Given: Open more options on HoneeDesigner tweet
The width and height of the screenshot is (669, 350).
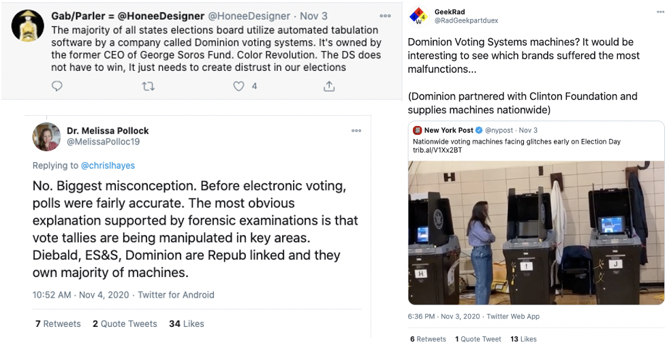Looking at the screenshot, I should pyautogui.click(x=386, y=16).
